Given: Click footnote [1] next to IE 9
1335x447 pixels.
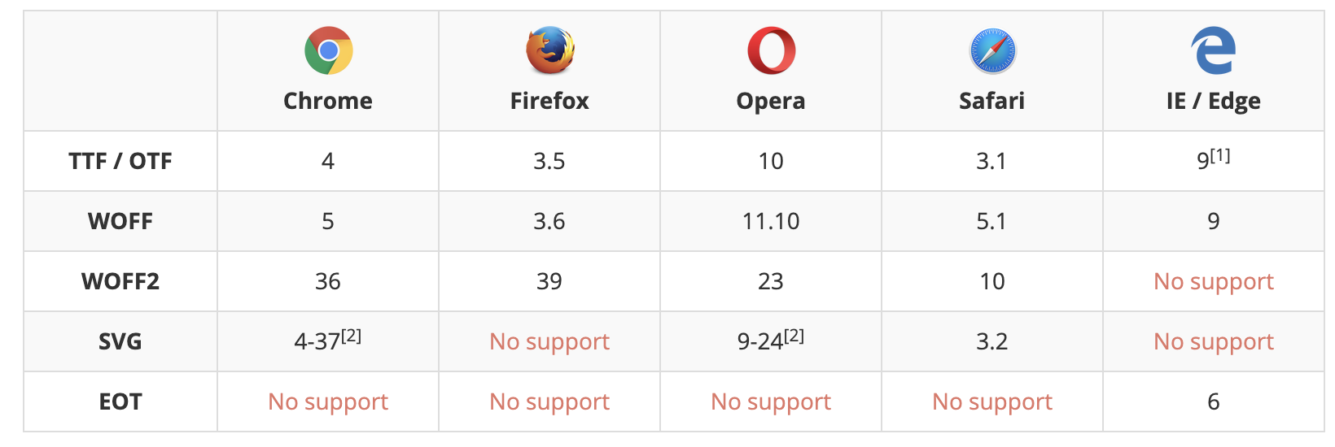Looking at the screenshot, I should click(1220, 155).
